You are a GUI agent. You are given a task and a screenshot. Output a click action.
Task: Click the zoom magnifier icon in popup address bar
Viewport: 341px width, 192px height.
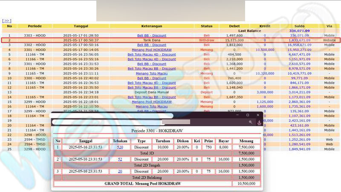coord(251,122)
